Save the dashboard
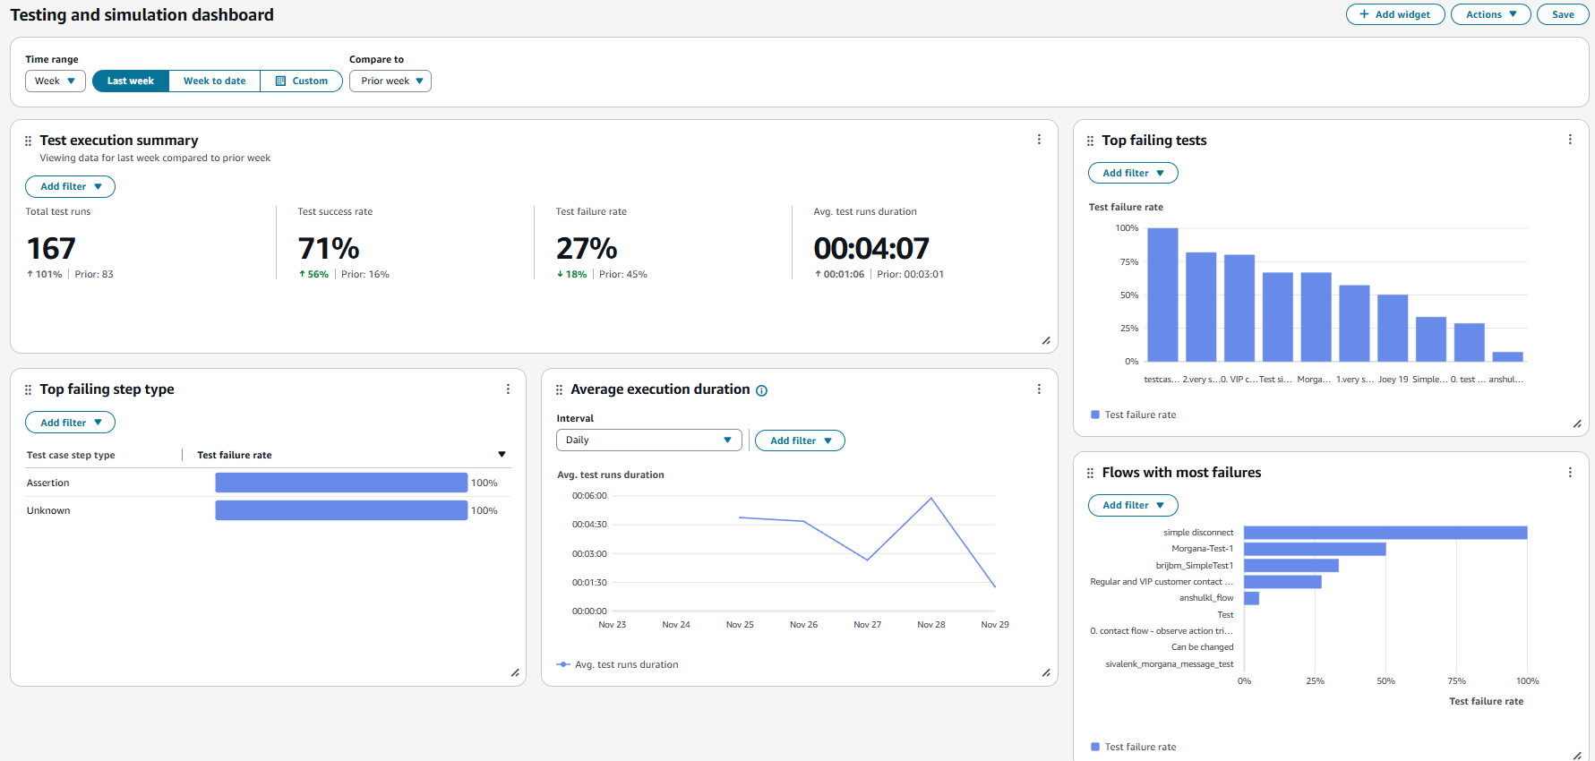 1563,14
